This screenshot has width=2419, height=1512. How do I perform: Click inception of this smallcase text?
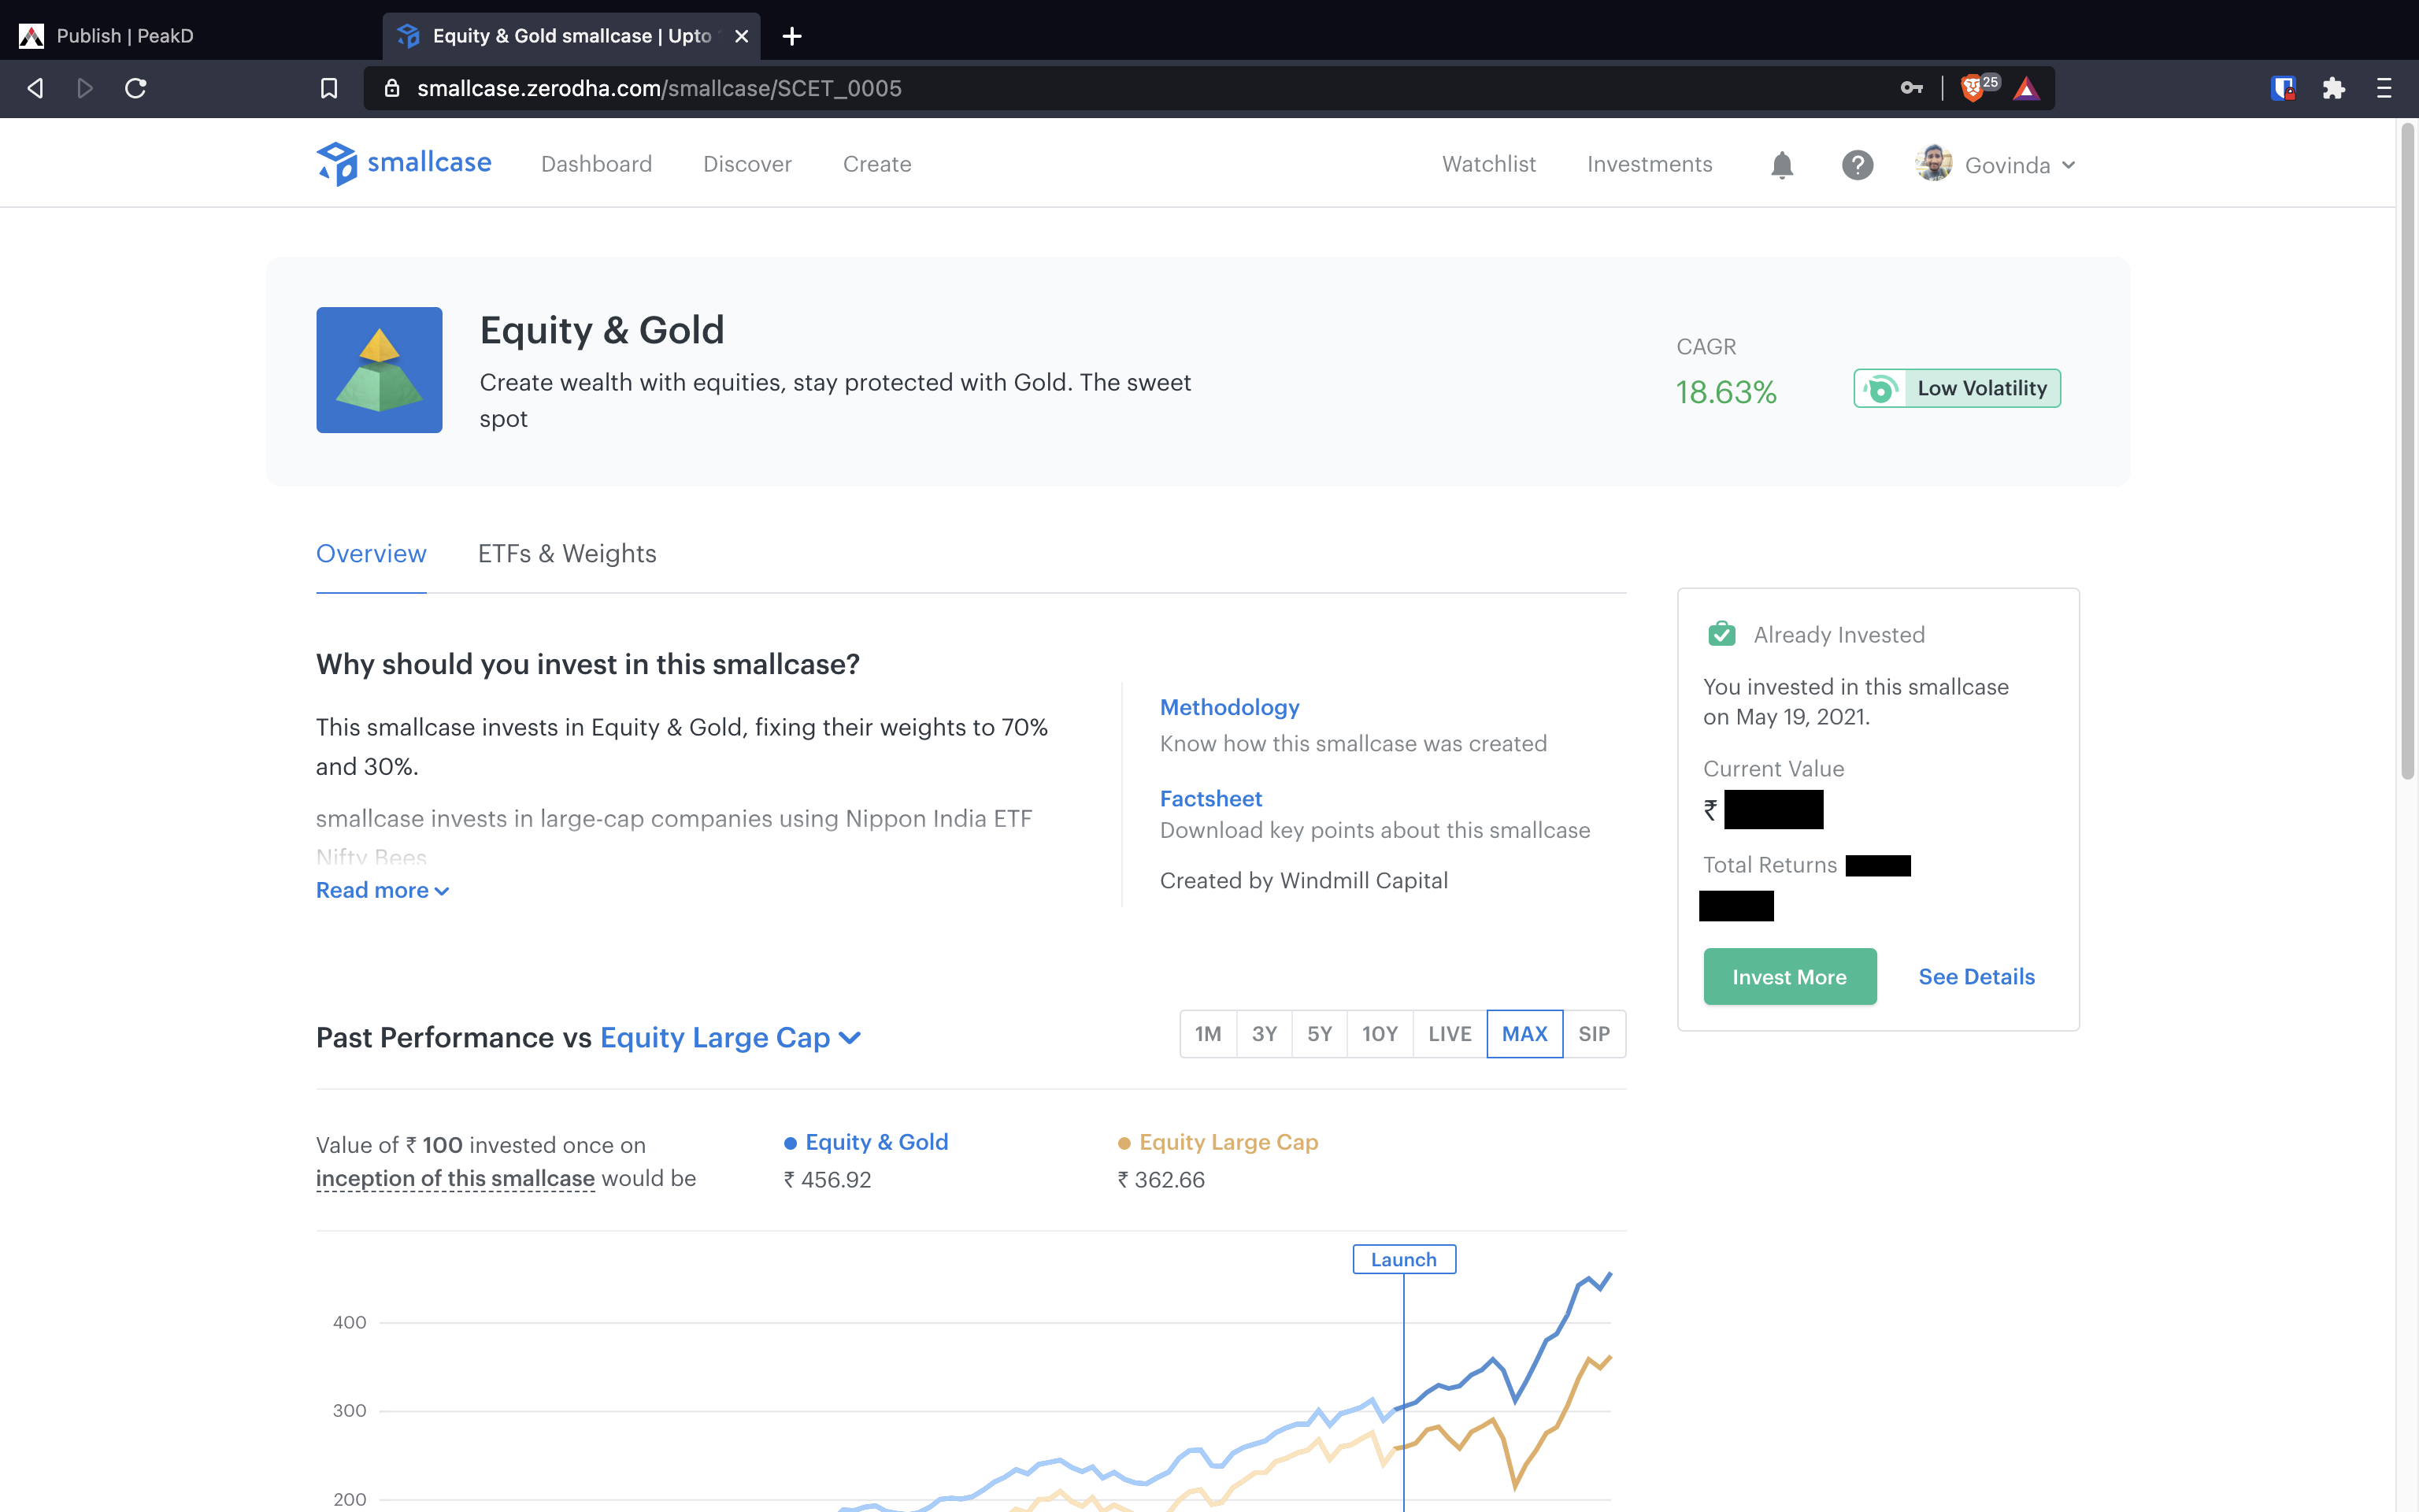coord(455,1178)
